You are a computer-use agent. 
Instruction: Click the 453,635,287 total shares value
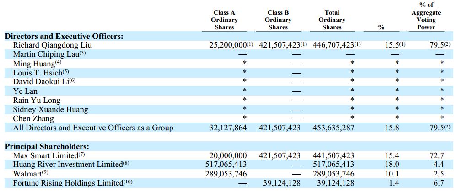coord(333,128)
